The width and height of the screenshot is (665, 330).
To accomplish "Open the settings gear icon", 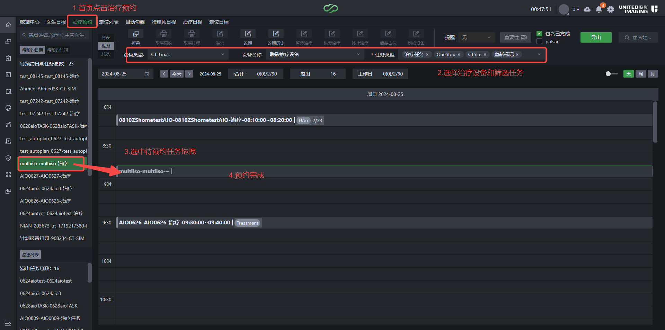I will coord(611,9).
